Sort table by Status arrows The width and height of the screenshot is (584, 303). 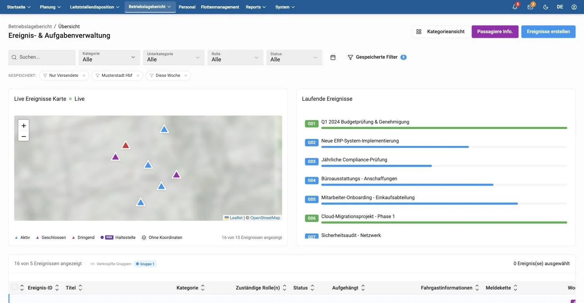click(312, 288)
